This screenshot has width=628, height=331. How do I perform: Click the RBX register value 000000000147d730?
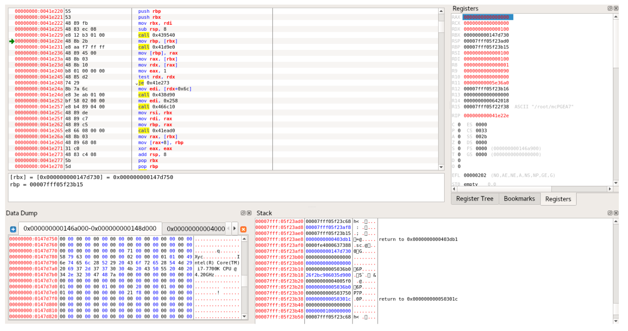click(486, 35)
